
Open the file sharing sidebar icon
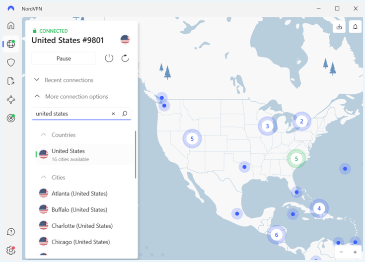point(11,81)
